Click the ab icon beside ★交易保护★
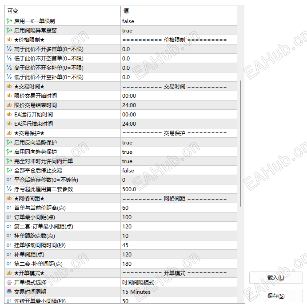The width and height of the screenshot is (307, 308). (9, 133)
